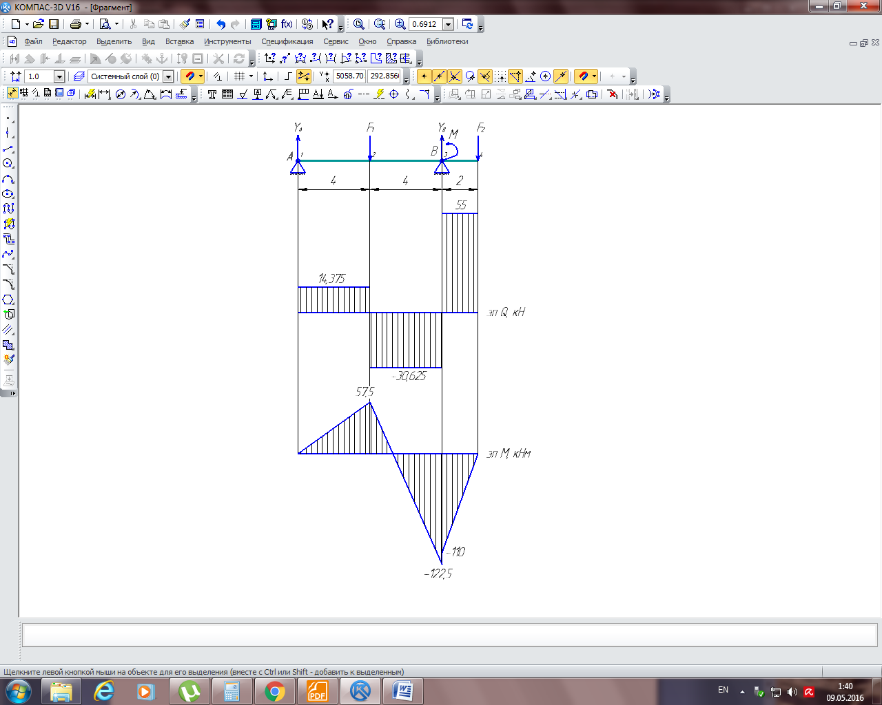This screenshot has height=705, width=882.
Task: Expand the zoom scale 0.6912 dropdown
Action: point(448,24)
